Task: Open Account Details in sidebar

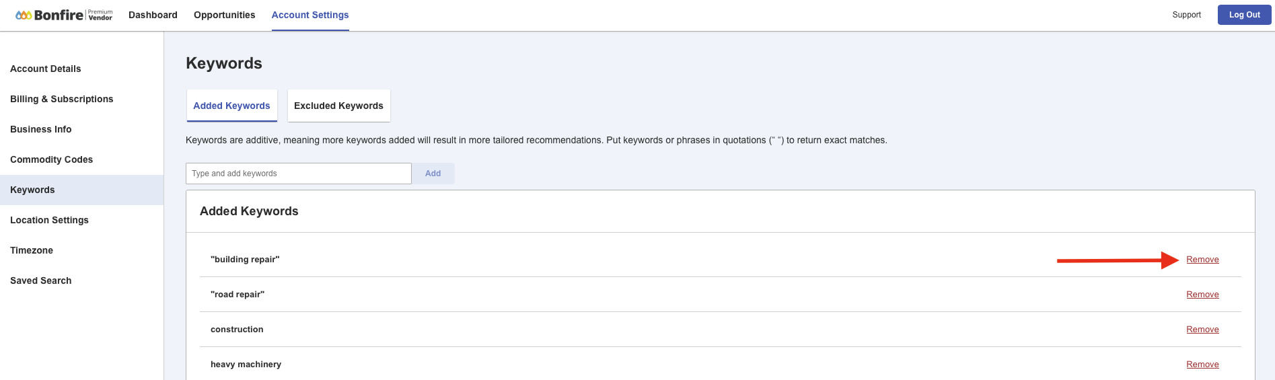Action: click(46, 69)
